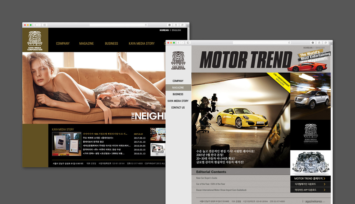355x204 pixels.
Task: Click the black Kaya Media Corporation tile
Action: pos(311,135)
